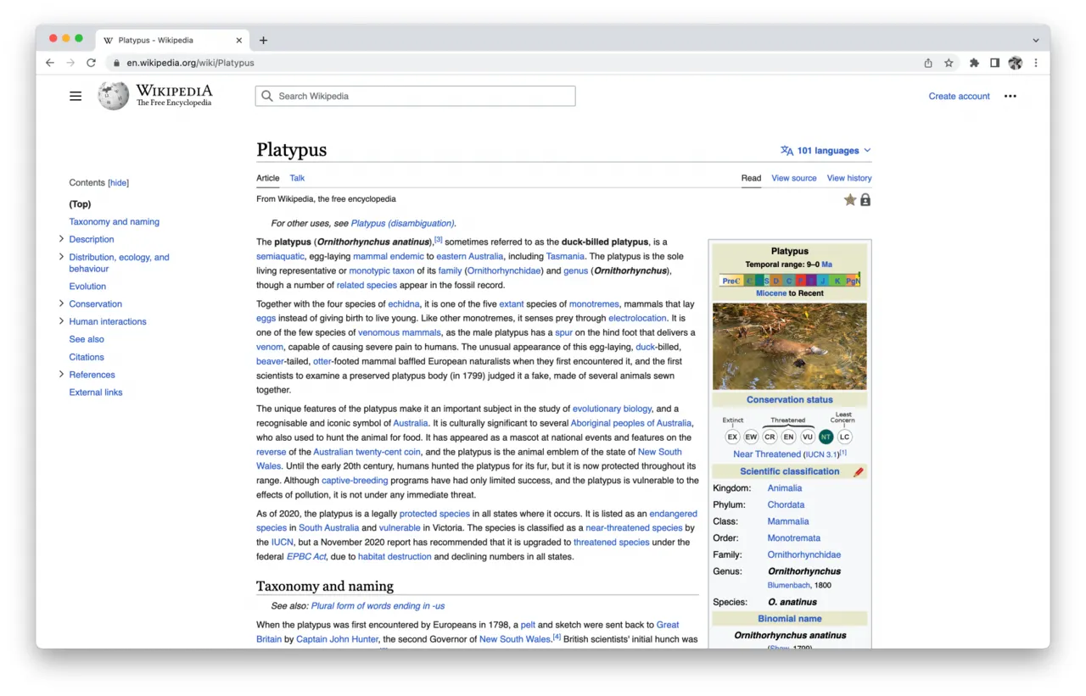Switch to the Article tab

pos(268,178)
